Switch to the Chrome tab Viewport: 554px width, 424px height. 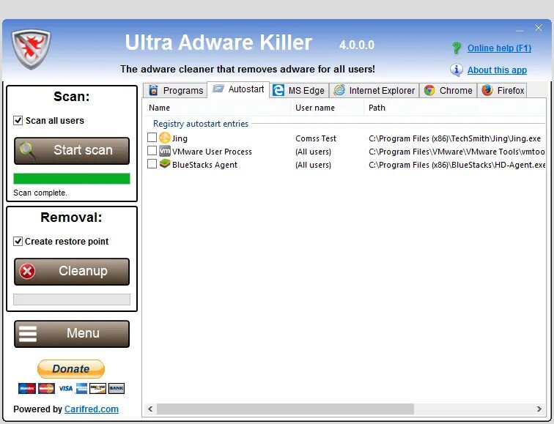pos(448,90)
